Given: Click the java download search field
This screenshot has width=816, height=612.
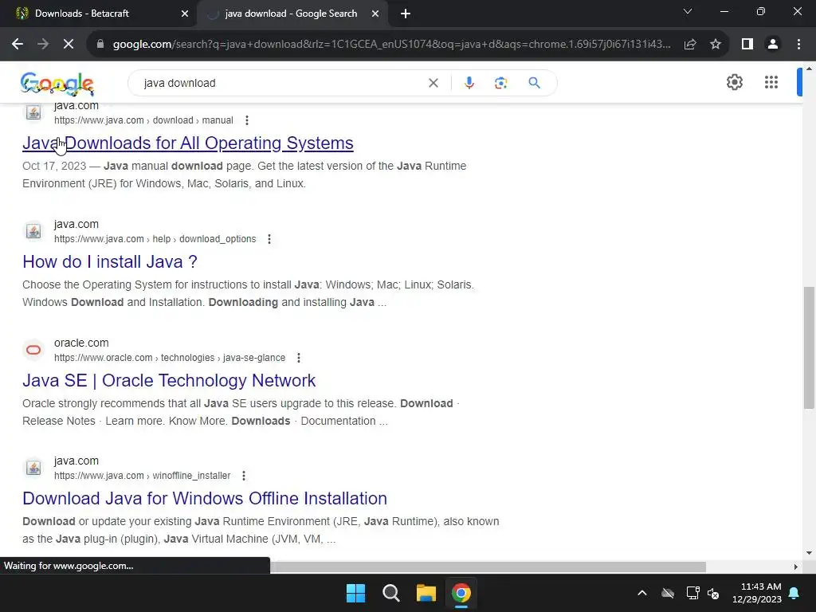Looking at the screenshot, I should point(281,83).
